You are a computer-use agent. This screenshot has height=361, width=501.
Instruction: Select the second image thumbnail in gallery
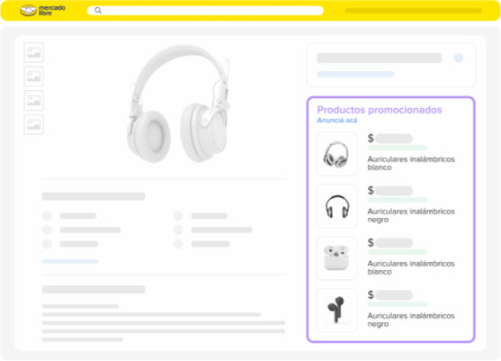point(33,77)
